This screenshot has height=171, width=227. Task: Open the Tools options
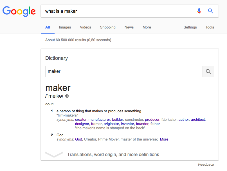pyautogui.click(x=210, y=27)
